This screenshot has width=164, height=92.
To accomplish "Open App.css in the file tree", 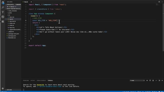I will pos(12,17).
